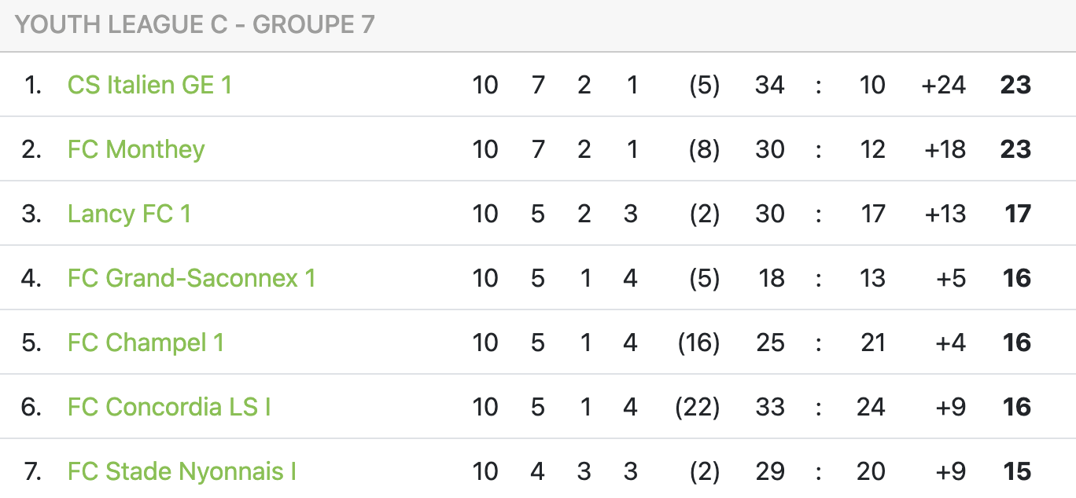The image size is (1076, 498).
Task: Click the (8) value in FC Monthey's row
Action: [x=703, y=149]
